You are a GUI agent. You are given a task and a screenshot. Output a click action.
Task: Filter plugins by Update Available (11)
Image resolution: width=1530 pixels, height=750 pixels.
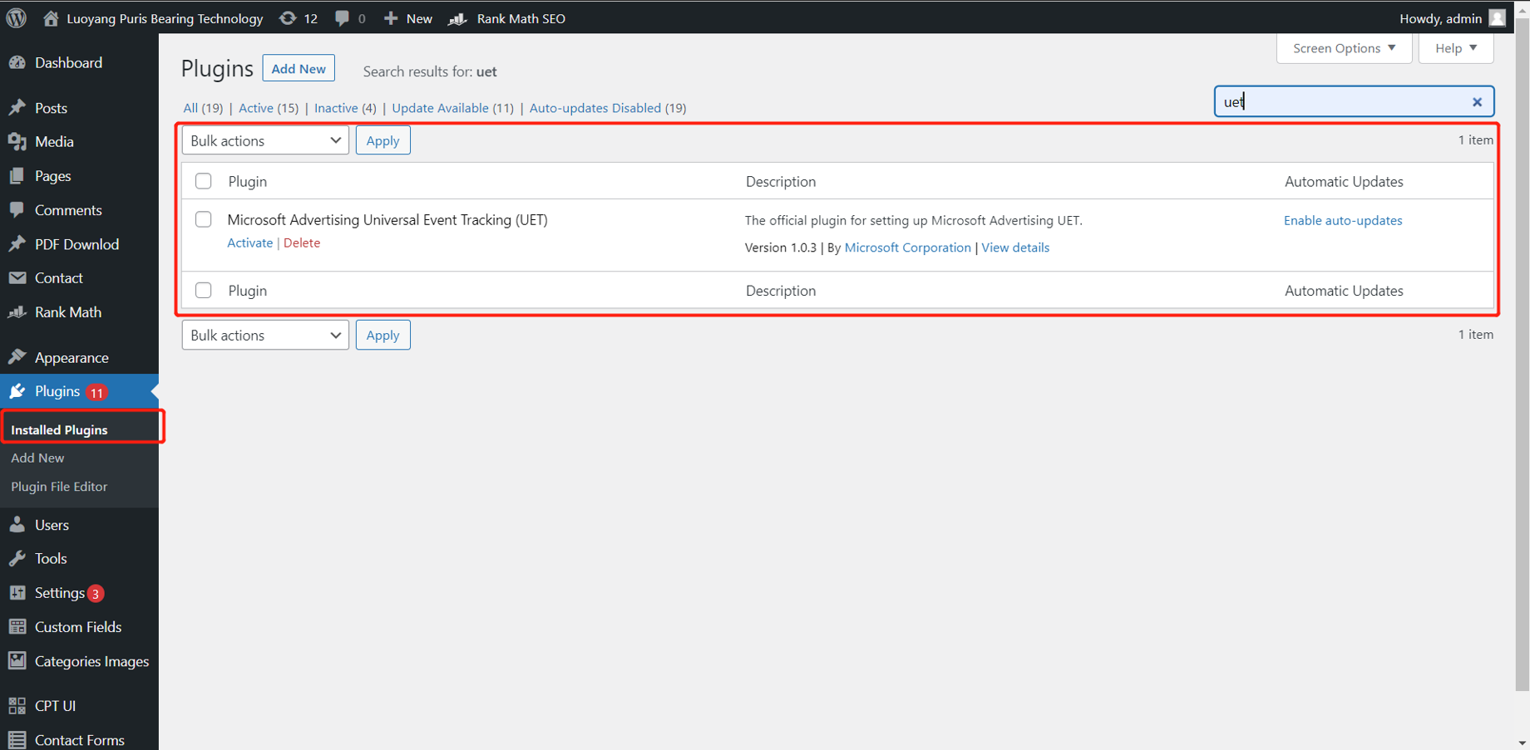click(x=452, y=108)
